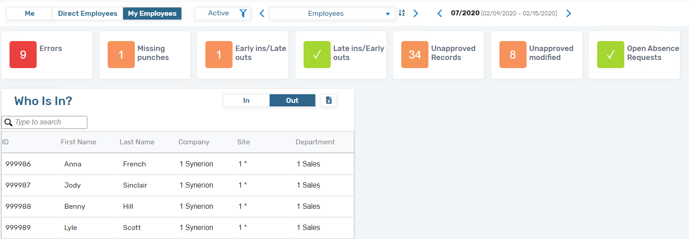Advance to the next pay period

pos(569,14)
